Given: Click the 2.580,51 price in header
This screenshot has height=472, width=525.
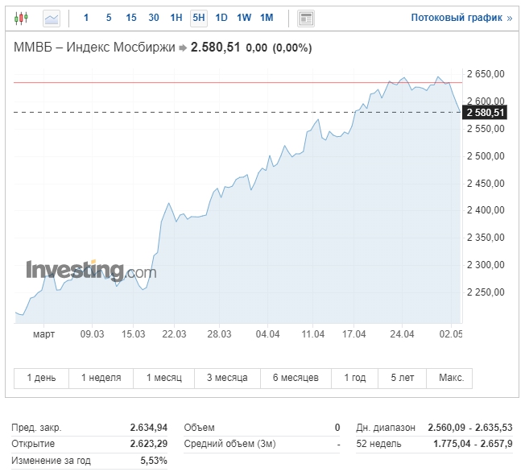Looking at the screenshot, I should tap(215, 48).
